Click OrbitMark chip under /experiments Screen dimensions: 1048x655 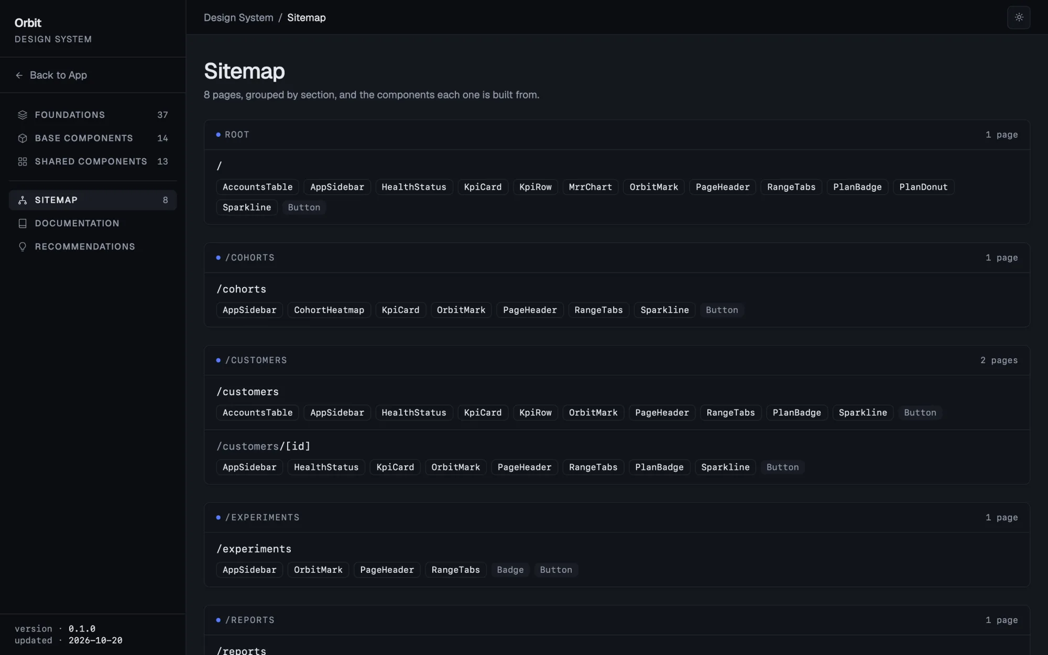click(x=318, y=570)
